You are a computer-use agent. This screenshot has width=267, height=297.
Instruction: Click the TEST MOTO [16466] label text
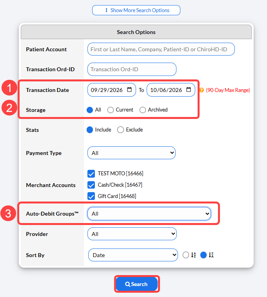(x=120, y=173)
